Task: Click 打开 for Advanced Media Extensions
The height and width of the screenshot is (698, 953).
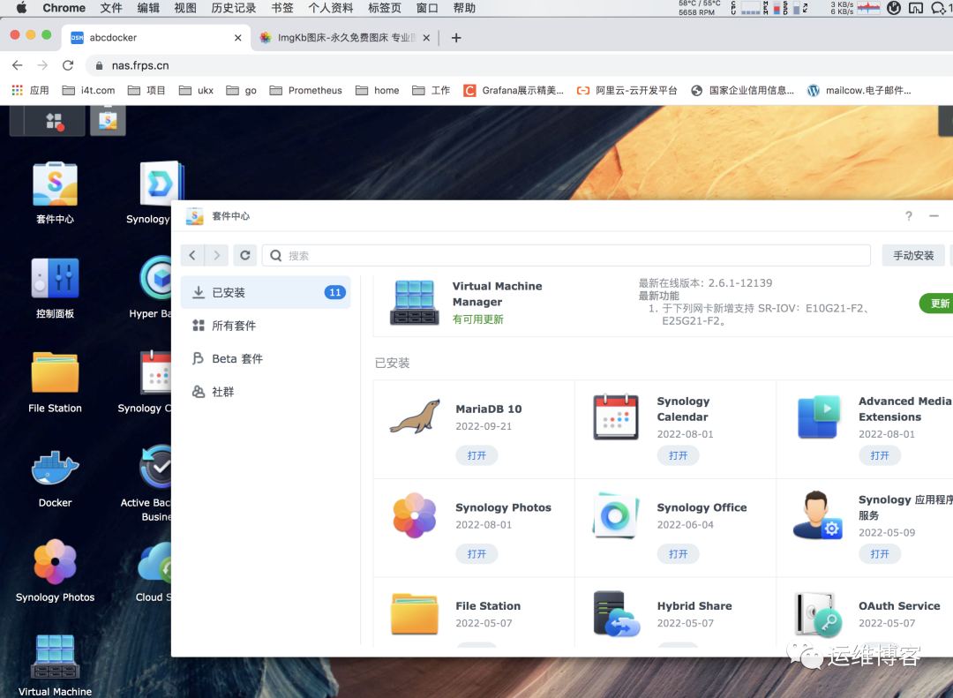Action: 880,455
